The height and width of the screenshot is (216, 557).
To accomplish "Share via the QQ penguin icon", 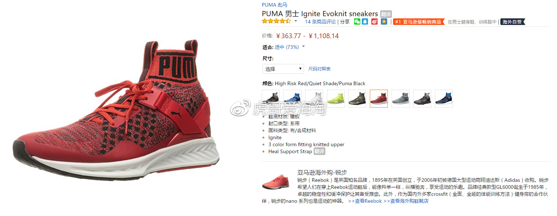I will [365, 22].
